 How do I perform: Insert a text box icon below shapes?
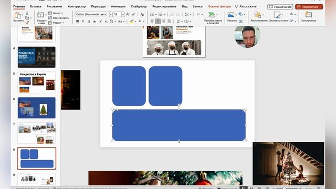240,21
